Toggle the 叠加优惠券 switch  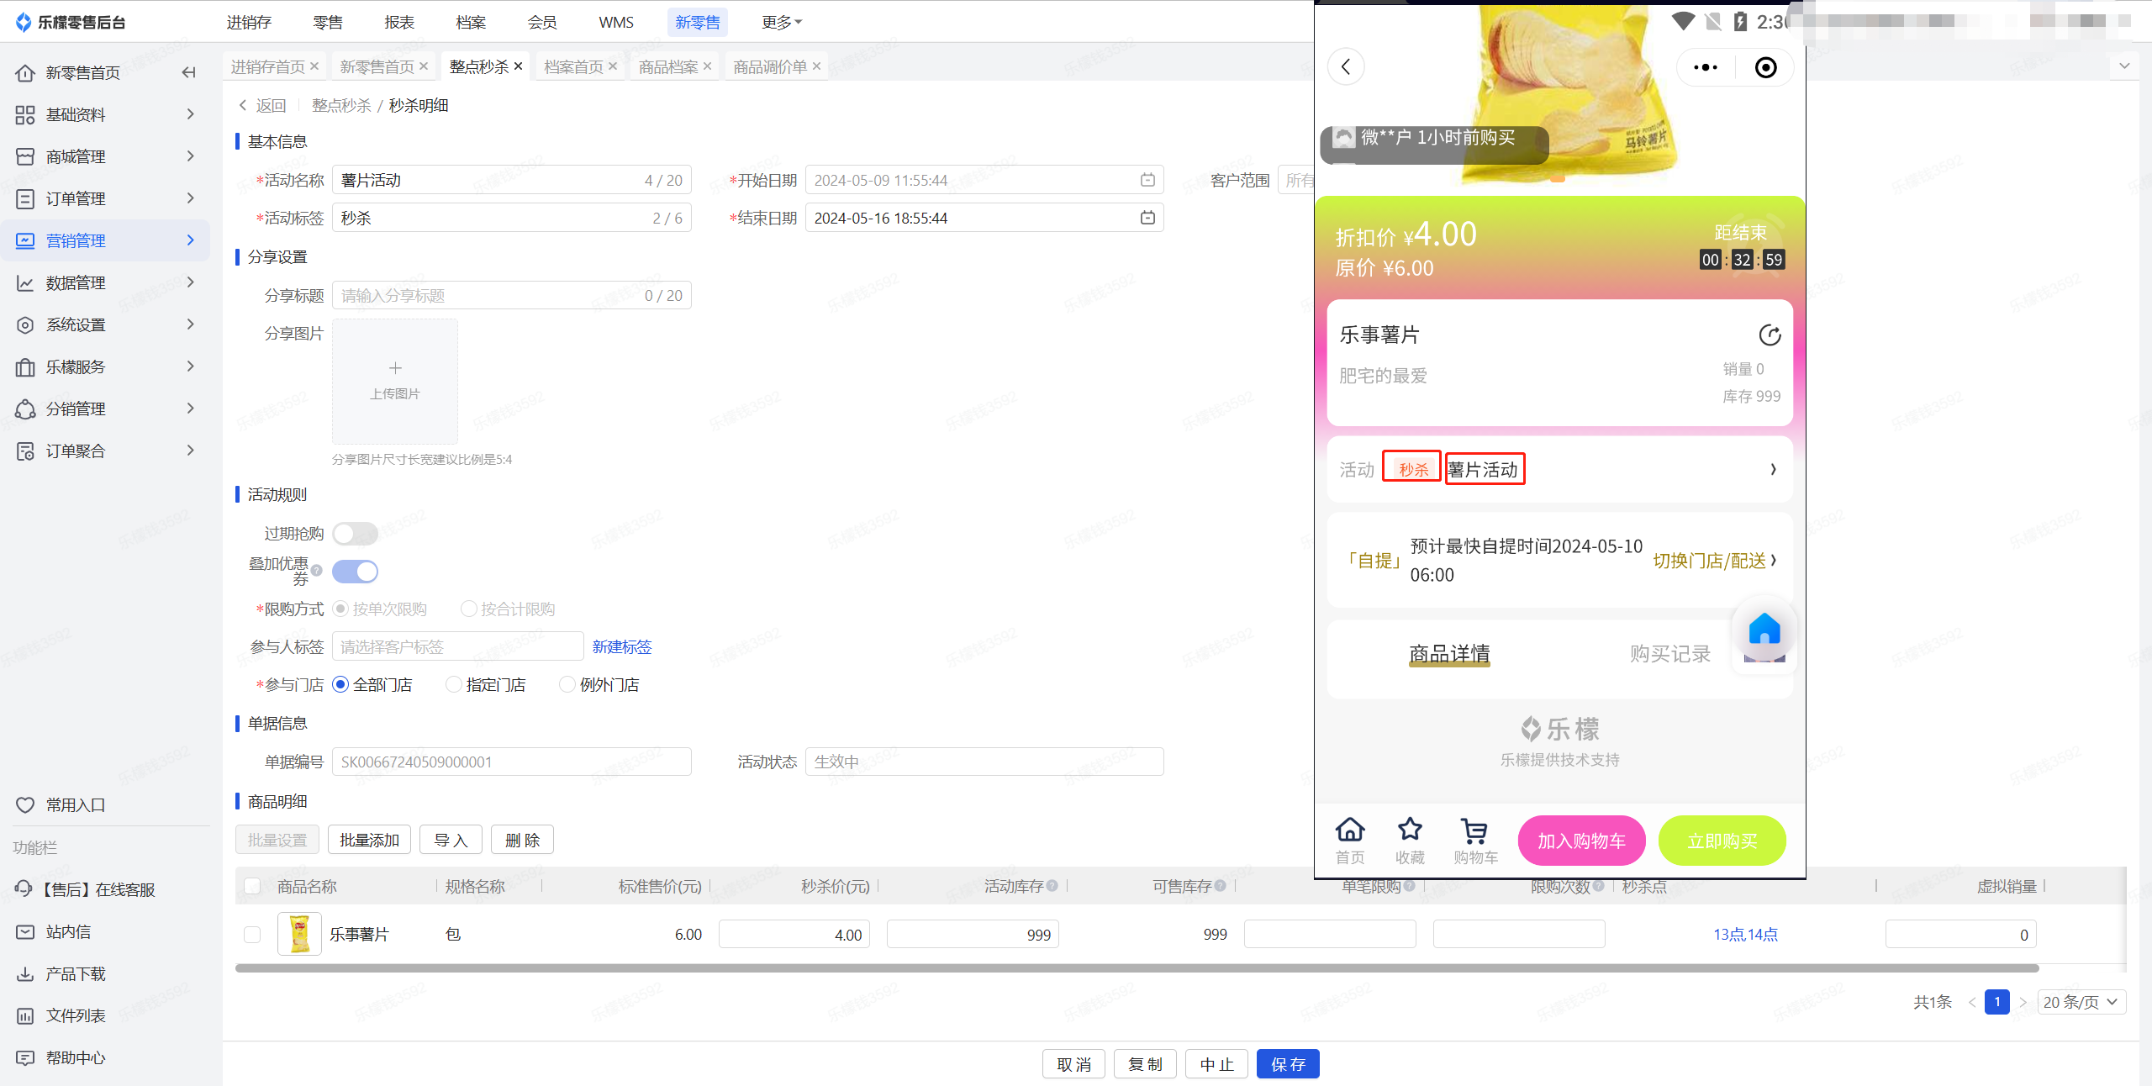coord(355,572)
